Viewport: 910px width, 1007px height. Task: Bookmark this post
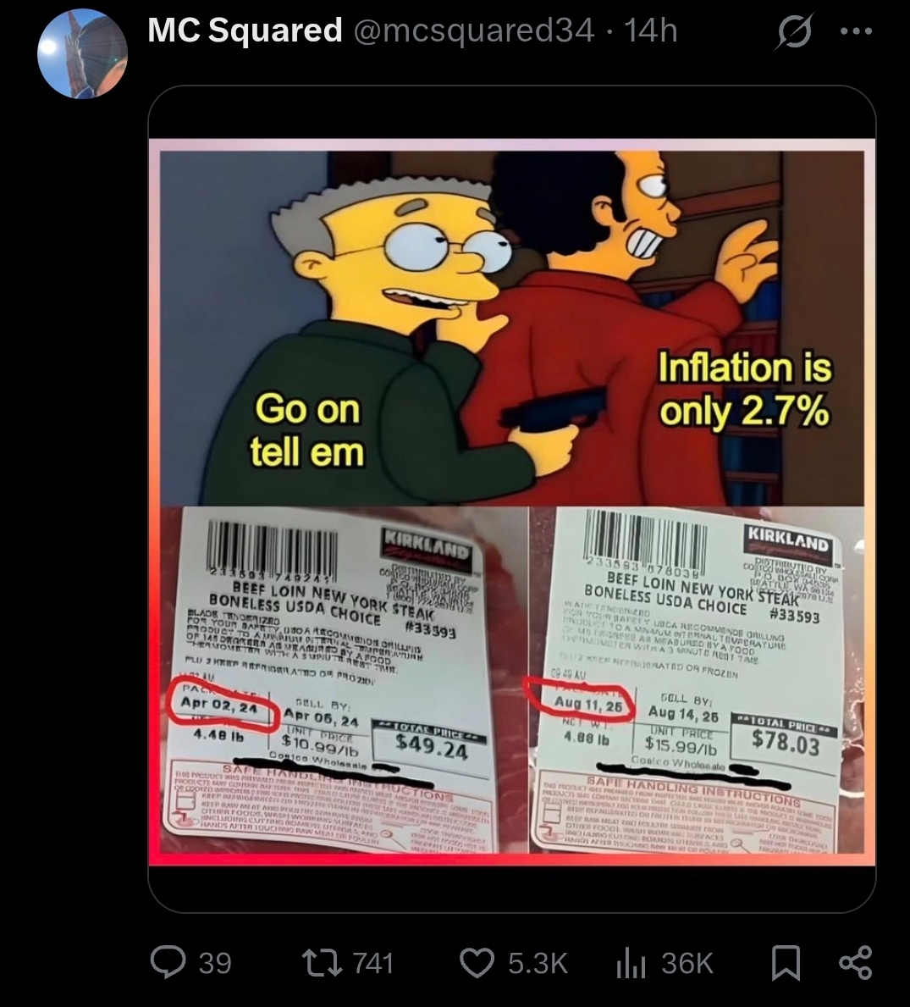click(x=786, y=963)
